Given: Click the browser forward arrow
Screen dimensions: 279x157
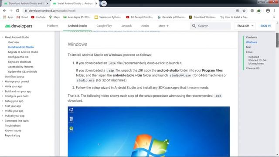Looking at the screenshot, I should pyautogui.click(x=11, y=10).
